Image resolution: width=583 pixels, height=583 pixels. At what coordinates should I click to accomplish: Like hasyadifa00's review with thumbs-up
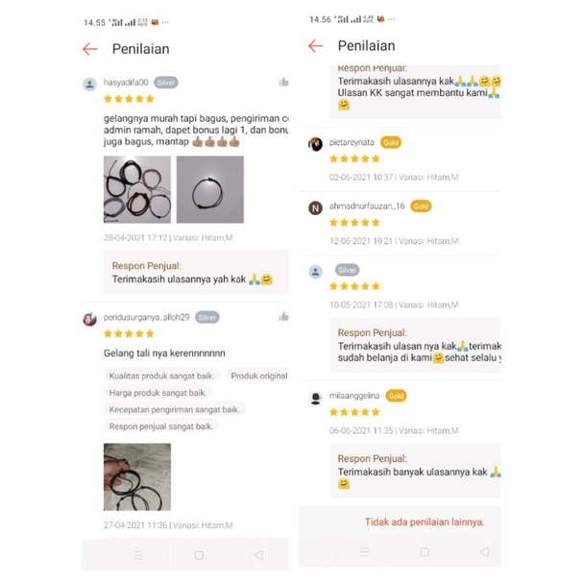(283, 82)
